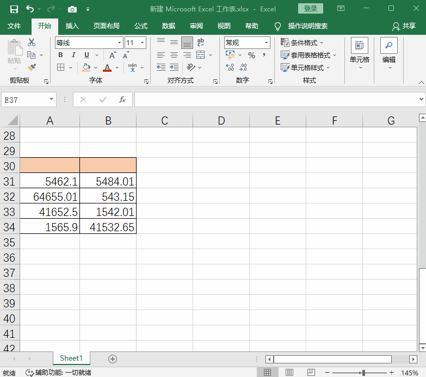
Task: Click the Cut scissors icon
Action: click(32, 42)
